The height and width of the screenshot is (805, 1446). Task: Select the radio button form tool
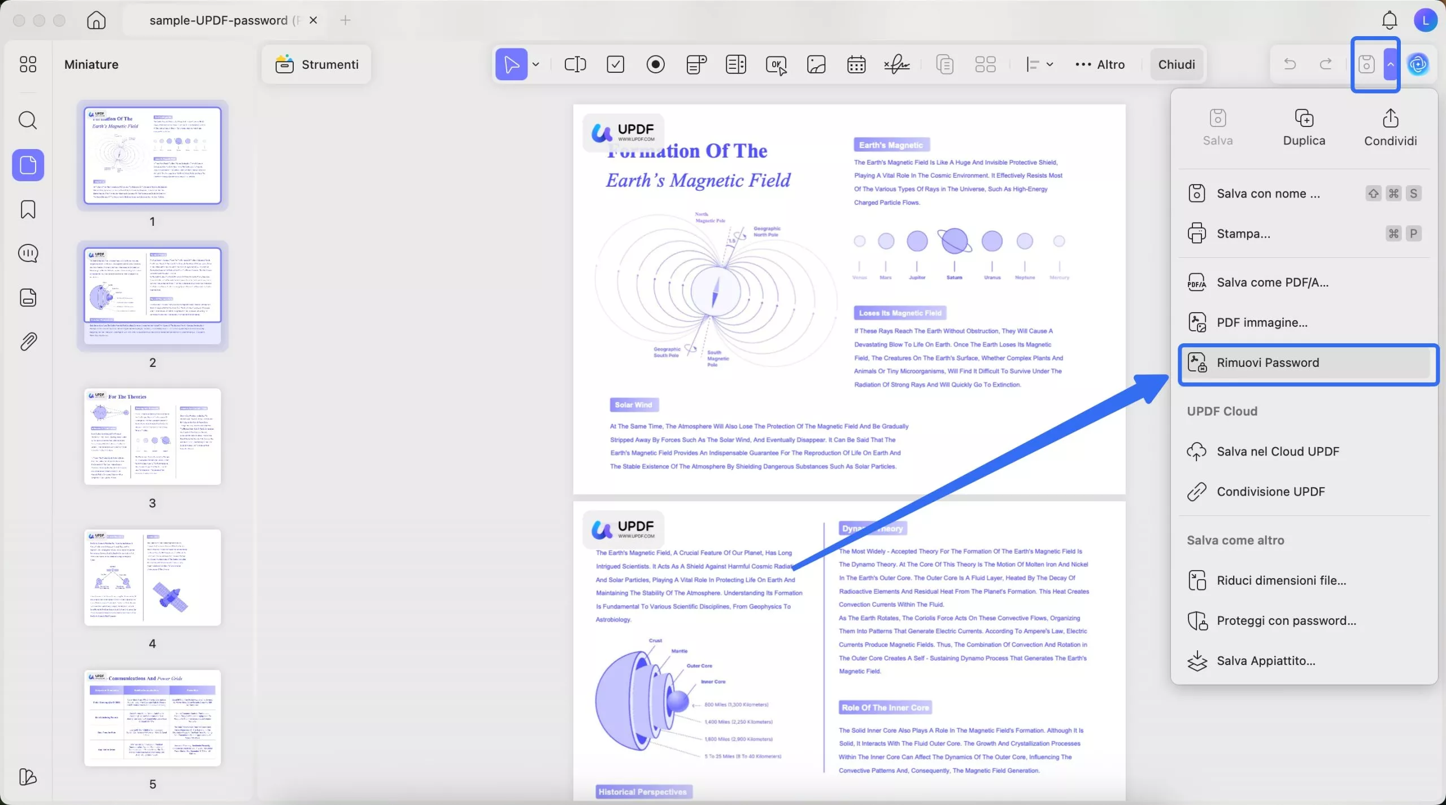(x=655, y=64)
